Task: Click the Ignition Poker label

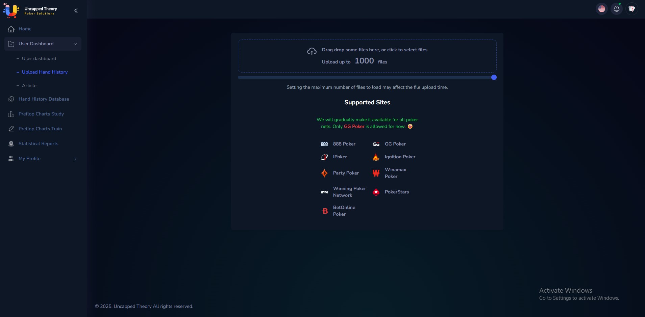Action: point(400,157)
